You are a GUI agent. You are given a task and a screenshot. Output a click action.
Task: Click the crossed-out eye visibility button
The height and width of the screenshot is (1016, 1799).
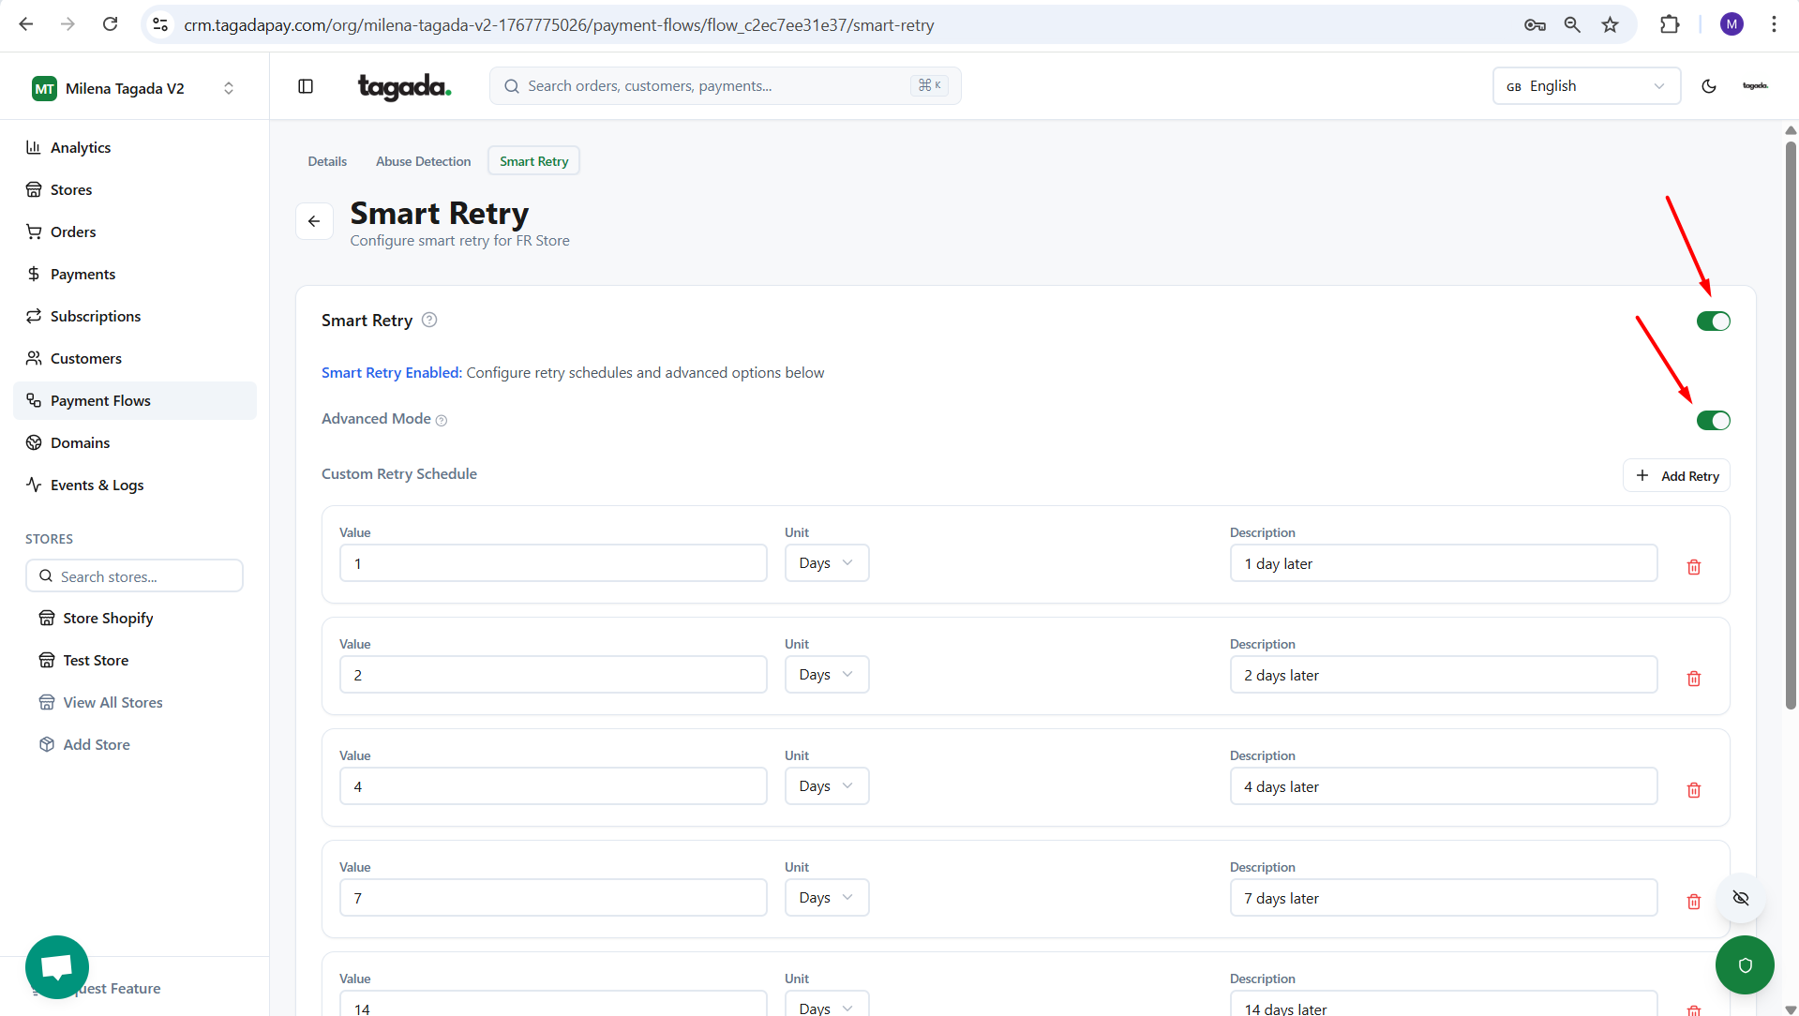point(1740,898)
